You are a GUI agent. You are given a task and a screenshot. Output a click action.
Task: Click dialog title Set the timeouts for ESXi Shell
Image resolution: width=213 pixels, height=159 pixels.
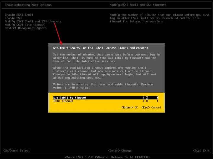pos(101,48)
